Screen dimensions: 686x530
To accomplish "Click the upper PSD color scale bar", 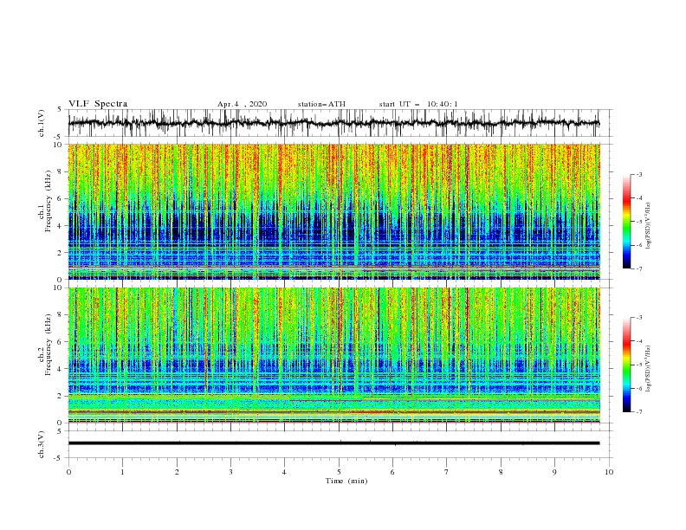I will (x=626, y=222).
